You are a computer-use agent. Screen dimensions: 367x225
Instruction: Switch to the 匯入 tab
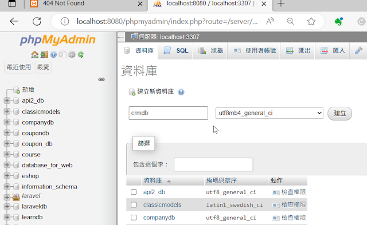[x=332, y=51]
